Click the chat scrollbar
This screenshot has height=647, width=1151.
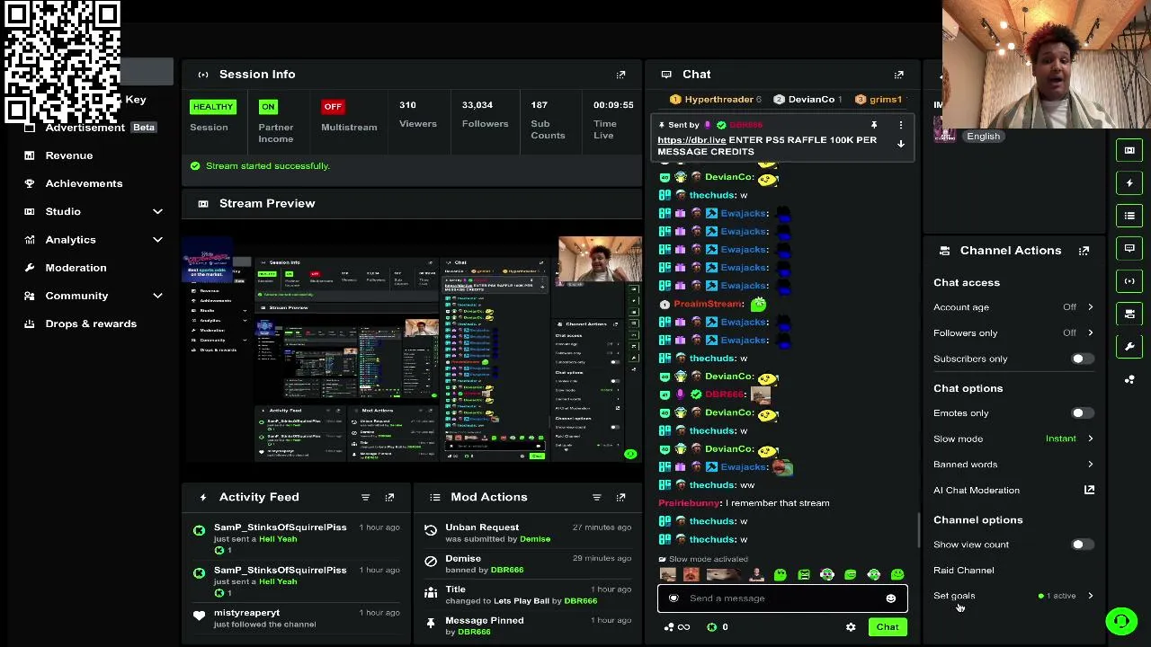click(918, 530)
